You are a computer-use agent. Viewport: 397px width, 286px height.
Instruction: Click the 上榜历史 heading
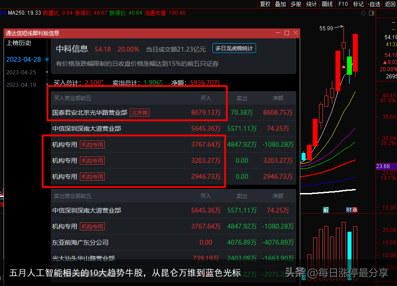click(19, 43)
